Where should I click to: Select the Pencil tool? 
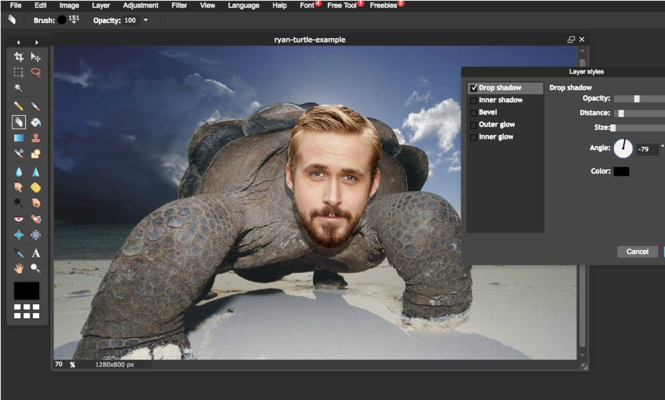[19, 106]
